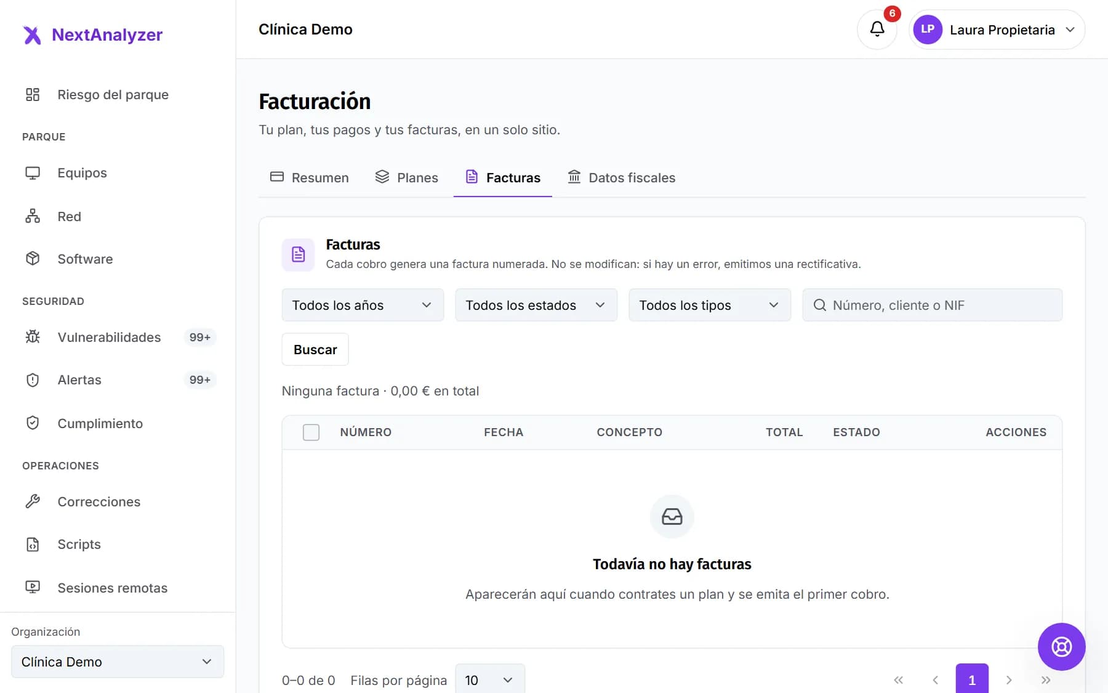The width and height of the screenshot is (1108, 693).
Task: Click the Correcciones wrench icon
Action: tap(33, 501)
